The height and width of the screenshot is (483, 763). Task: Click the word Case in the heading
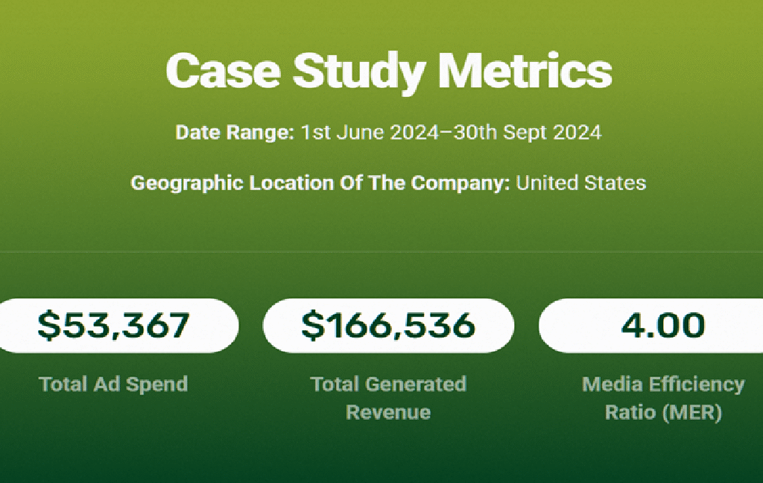tap(224, 71)
